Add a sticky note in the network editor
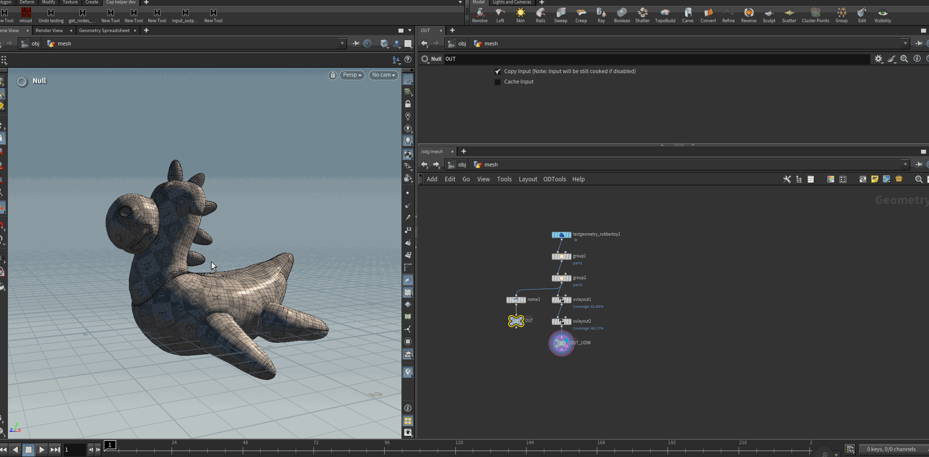The width and height of the screenshot is (929, 457). [874, 179]
